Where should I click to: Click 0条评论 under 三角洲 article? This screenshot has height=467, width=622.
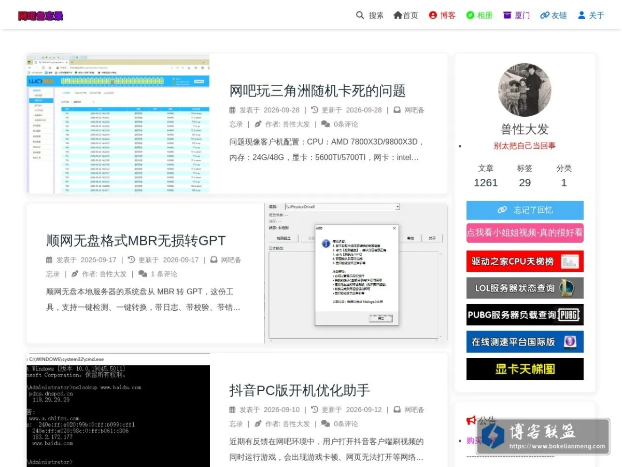(x=346, y=124)
